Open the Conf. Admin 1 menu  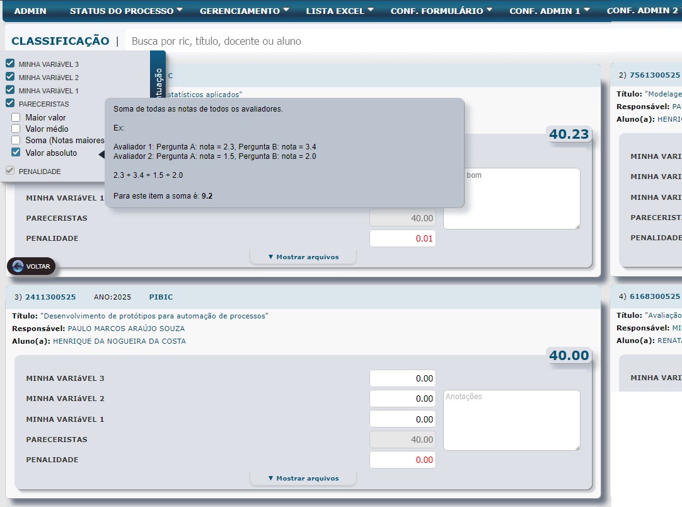click(550, 11)
